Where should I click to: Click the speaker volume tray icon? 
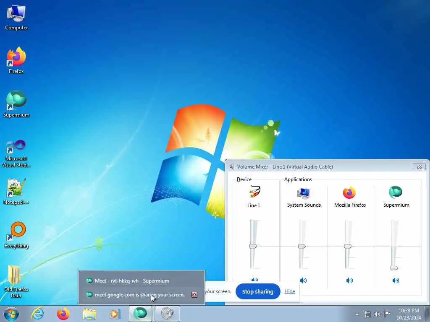pos(378,314)
